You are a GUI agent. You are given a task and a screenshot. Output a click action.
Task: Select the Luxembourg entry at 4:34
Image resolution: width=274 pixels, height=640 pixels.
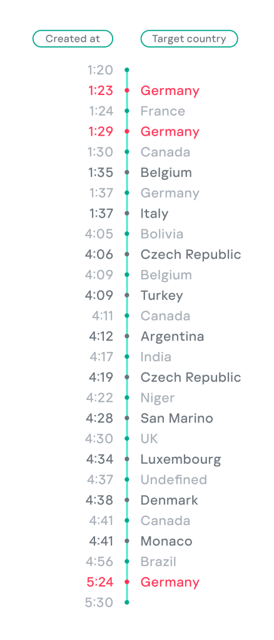point(181,459)
